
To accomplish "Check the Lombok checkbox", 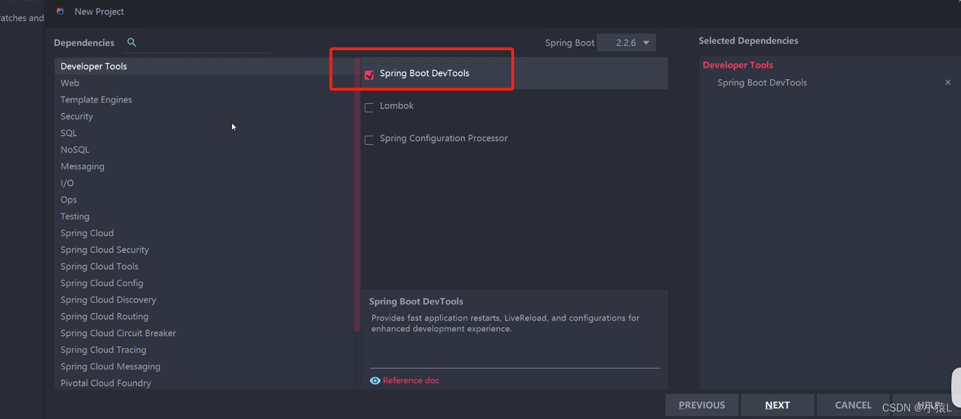I will pos(369,107).
